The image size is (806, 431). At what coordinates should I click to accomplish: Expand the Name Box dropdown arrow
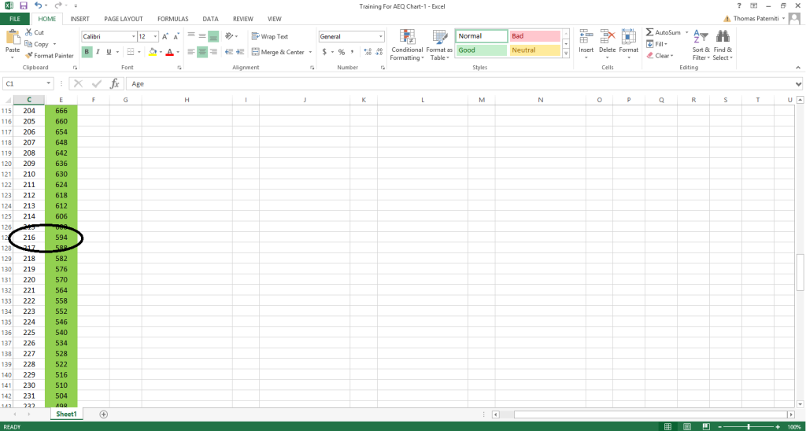click(49, 83)
